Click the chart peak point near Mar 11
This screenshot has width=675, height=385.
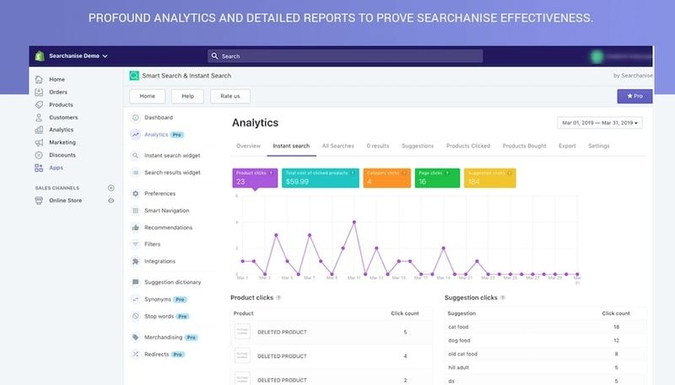[354, 222]
